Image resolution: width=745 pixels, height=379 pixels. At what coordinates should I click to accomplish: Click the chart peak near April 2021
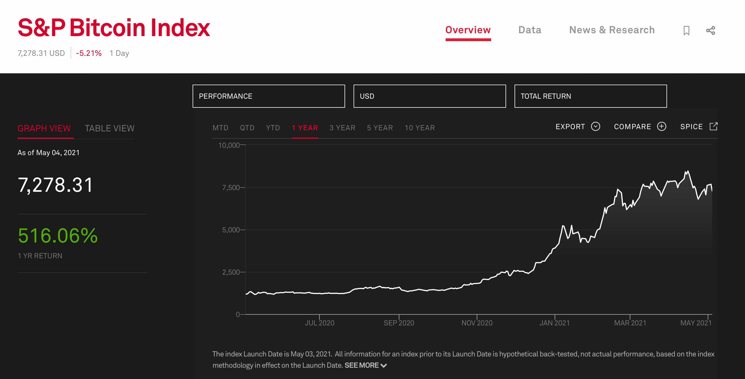click(x=687, y=171)
